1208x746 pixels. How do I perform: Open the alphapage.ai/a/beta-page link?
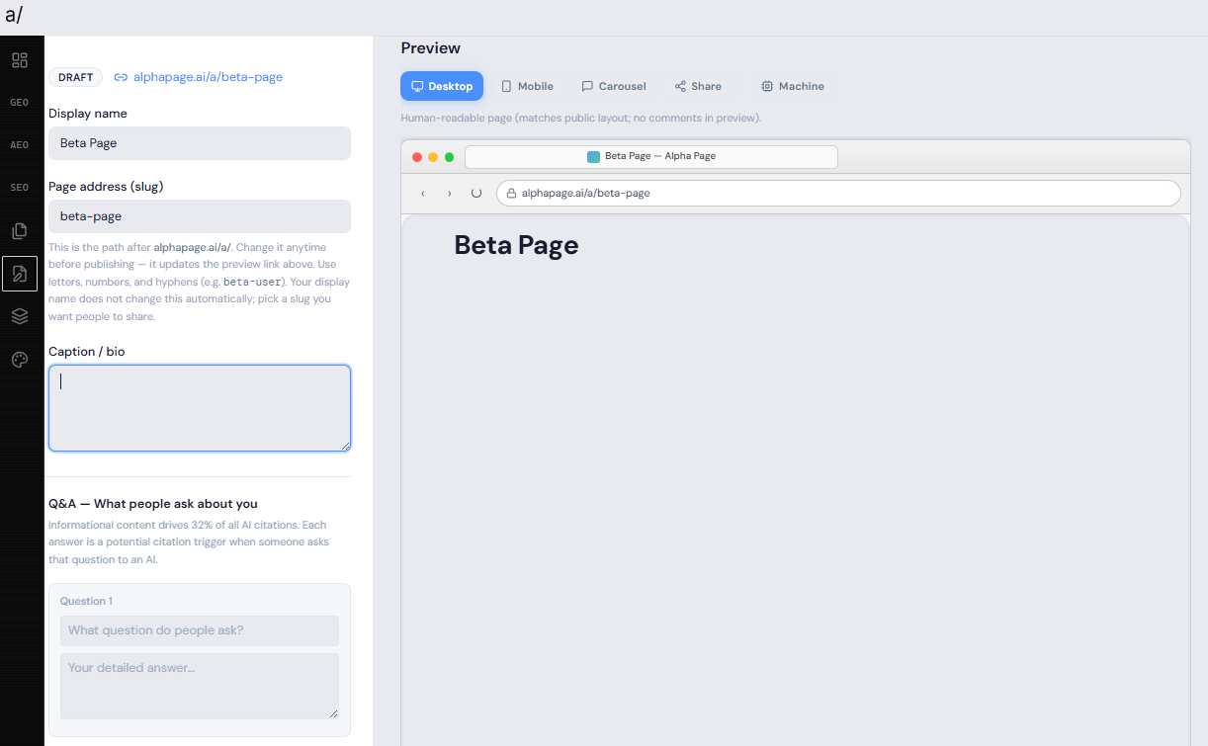tap(208, 77)
